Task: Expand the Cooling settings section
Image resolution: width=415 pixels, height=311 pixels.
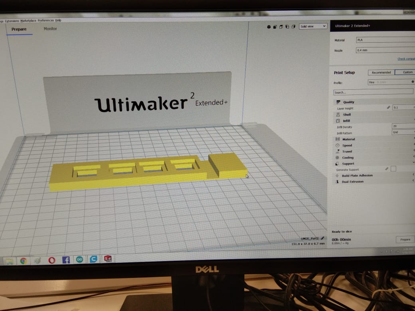Action: tap(374, 157)
